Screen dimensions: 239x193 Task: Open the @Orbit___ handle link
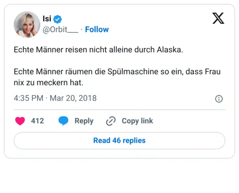click(x=61, y=30)
